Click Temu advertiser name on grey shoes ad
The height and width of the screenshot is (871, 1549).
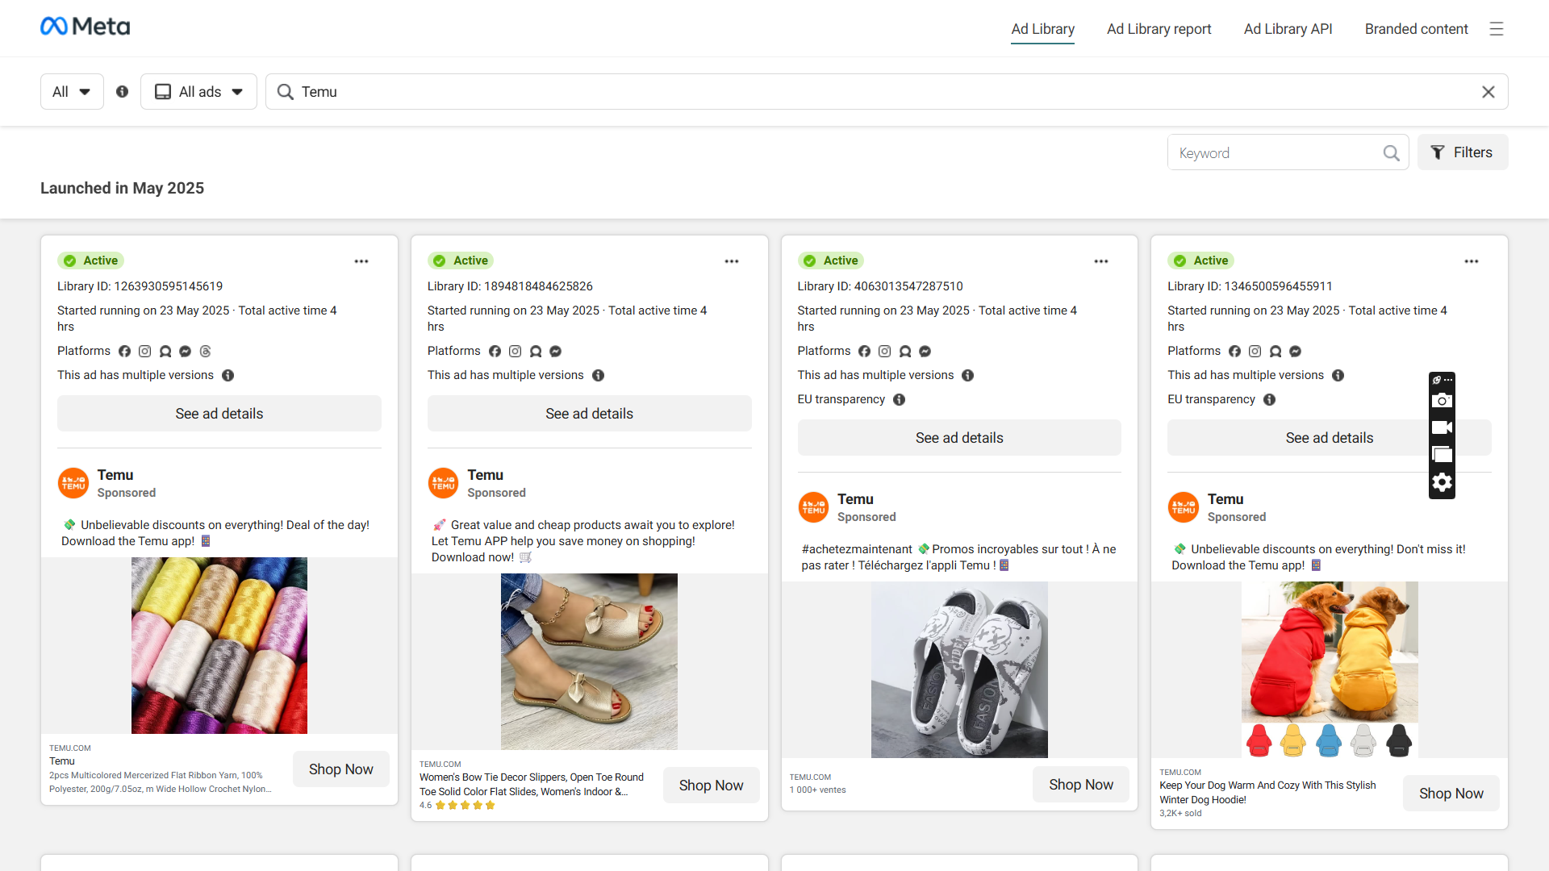(855, 500)
